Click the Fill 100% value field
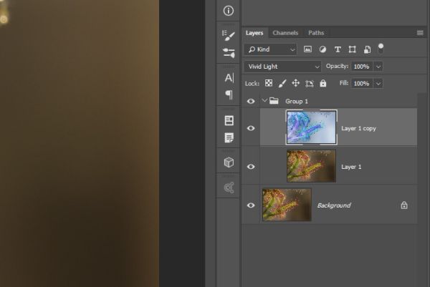 [x=362, y=84]
